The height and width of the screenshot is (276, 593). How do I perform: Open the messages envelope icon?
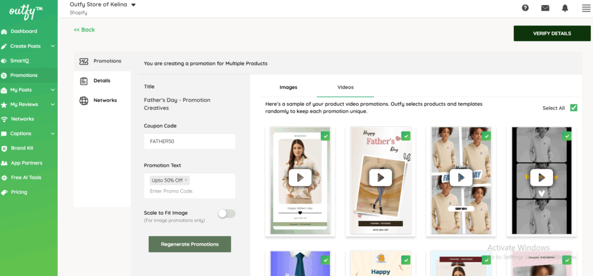(545, 8)
